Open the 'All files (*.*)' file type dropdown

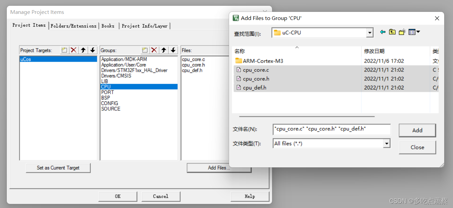click(x=387, y=143)
